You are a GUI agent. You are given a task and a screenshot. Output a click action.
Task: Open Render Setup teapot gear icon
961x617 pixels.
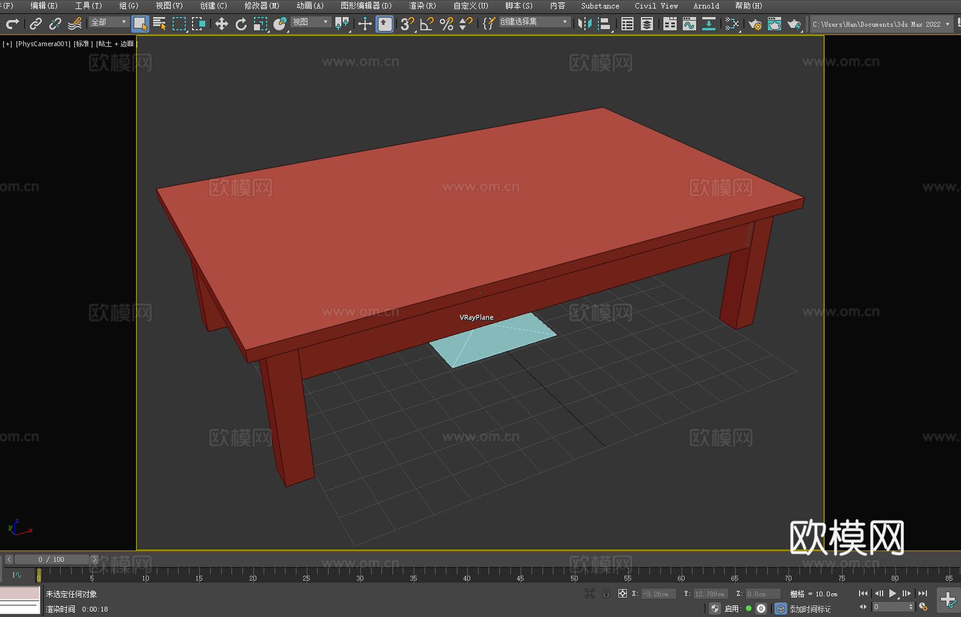(755, 24)
